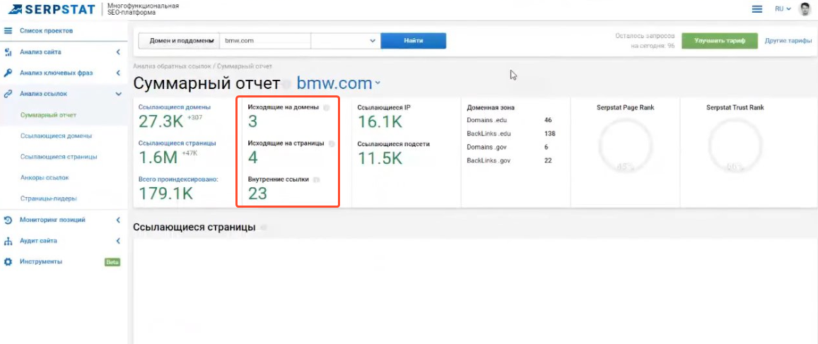Click the link icon for Анализ ссылок
The width and height of the screenshot is (818, 344).
8,94
